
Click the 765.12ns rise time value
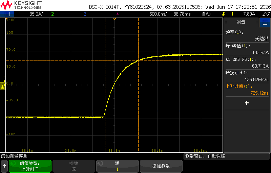click(x=259, y=93)
